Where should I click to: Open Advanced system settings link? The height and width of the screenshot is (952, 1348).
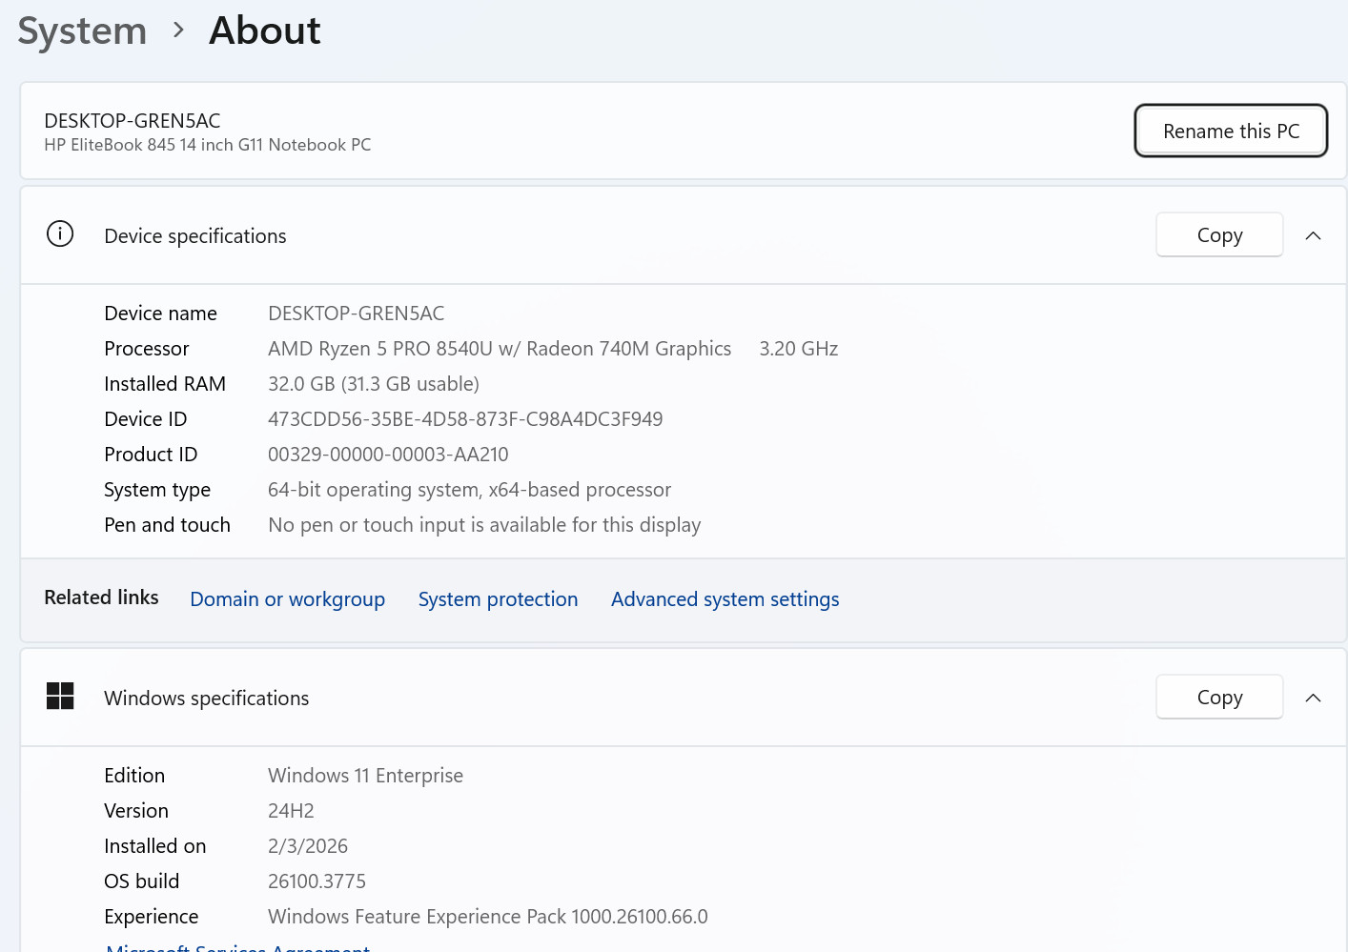point(725,599)
